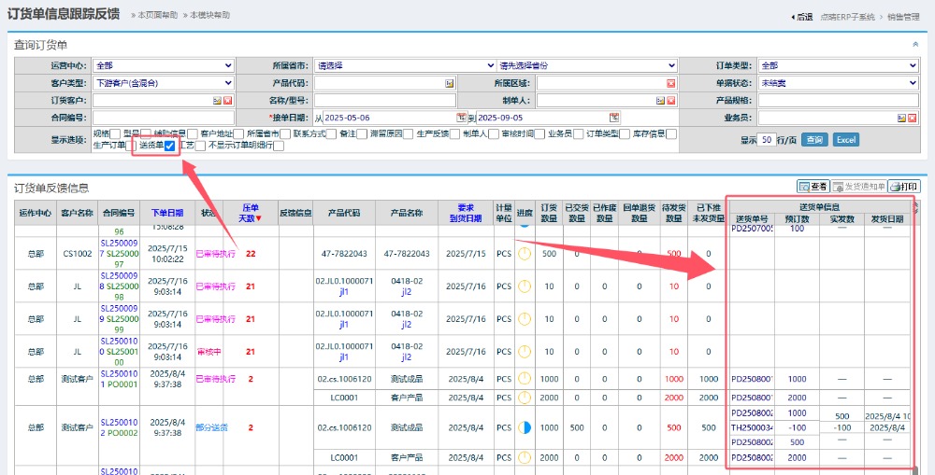
Task: Click the 打印 print button
Action: coord(904,187)
